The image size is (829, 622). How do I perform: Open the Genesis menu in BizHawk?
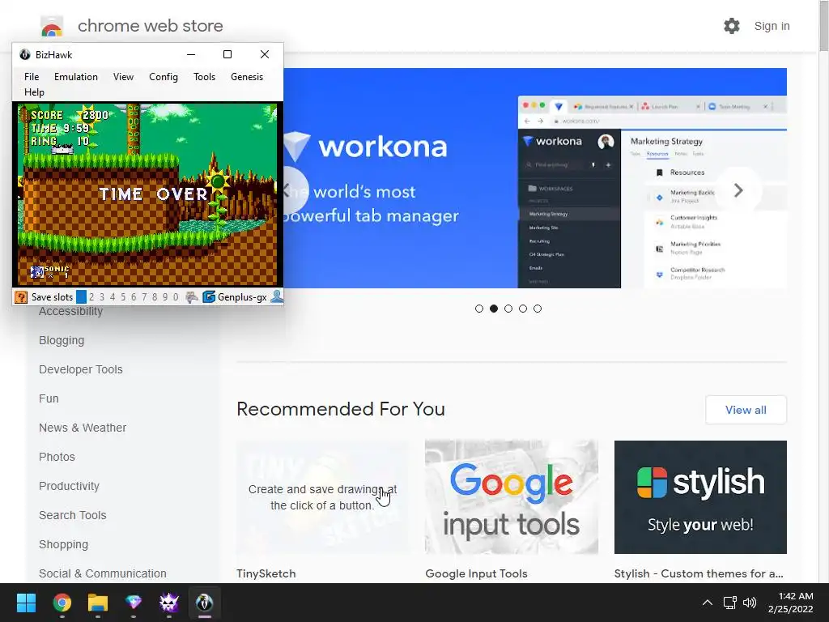[247, 77]
